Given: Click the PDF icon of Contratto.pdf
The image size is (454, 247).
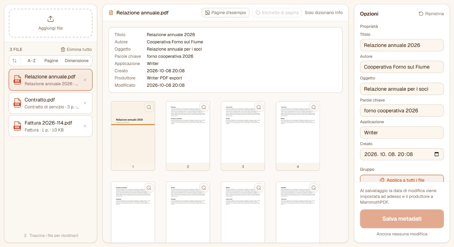Looking at the screenshot, I should [x=17, y=103].
